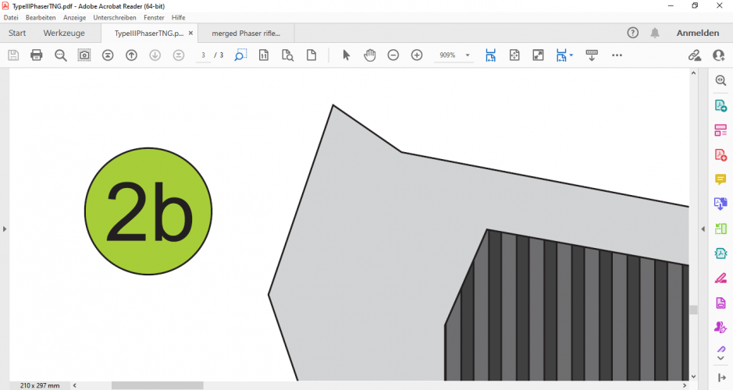Open the Comment speech bubble tool
This screenshot has height=390, width=733.
pos(721,179)
